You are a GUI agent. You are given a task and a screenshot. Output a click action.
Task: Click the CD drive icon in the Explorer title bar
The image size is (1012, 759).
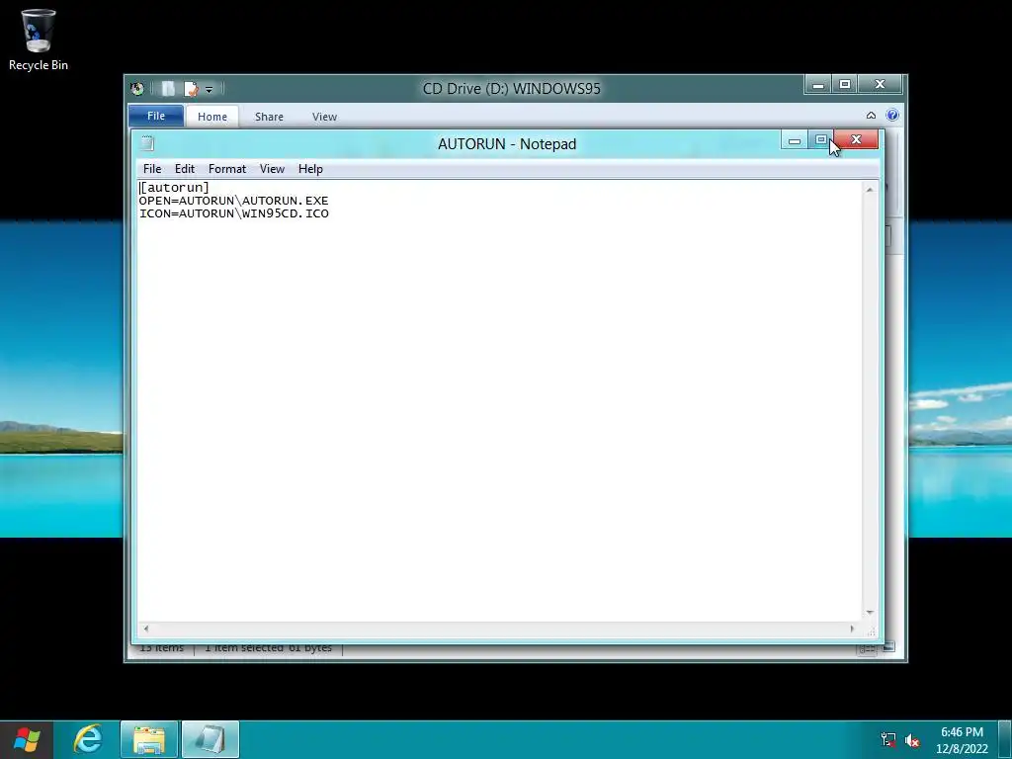pyautogui.click(x=136, y=88)
